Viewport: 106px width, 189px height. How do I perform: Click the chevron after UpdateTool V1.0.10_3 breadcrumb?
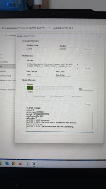point(76,28)
